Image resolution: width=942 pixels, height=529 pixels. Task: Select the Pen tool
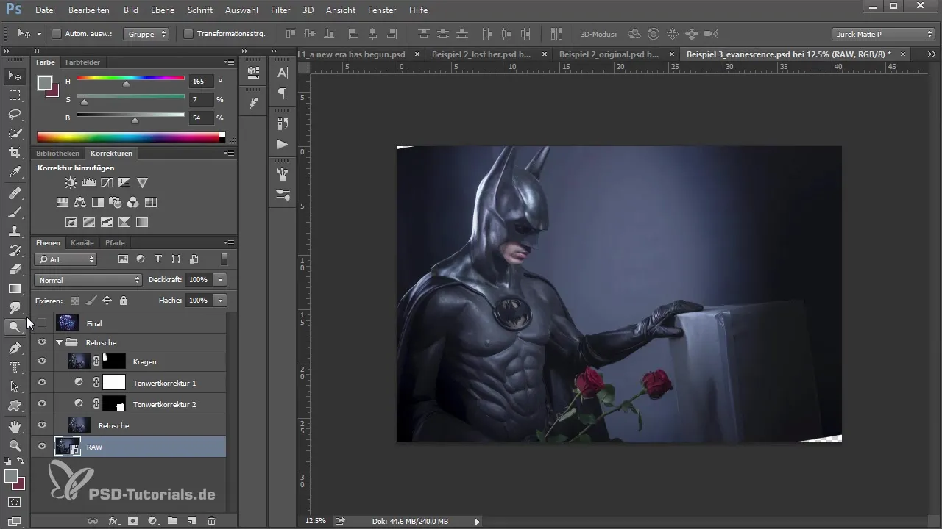(x=15, y=348)
